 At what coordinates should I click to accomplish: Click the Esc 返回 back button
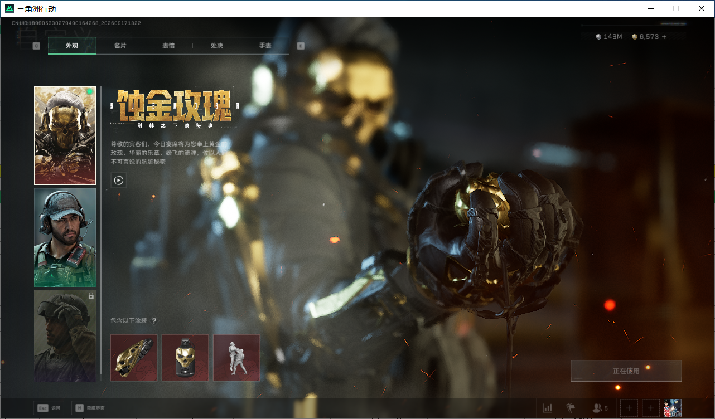[49, 408]
